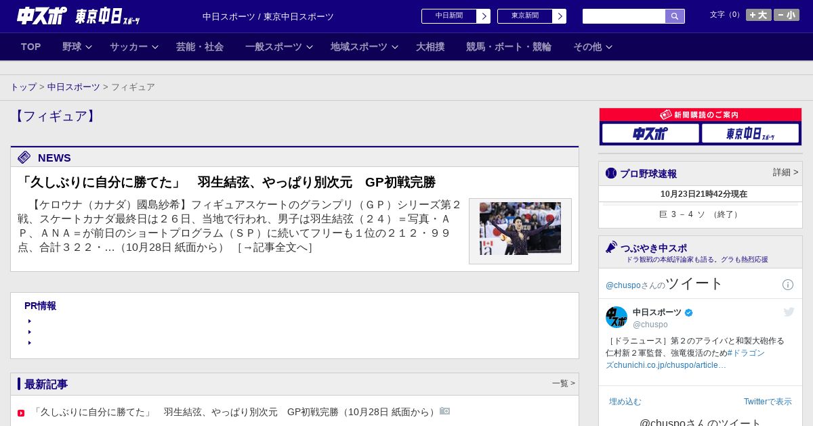Click 中スポ subscription banner button
813x426 pixels.
[x=650, y=133]
